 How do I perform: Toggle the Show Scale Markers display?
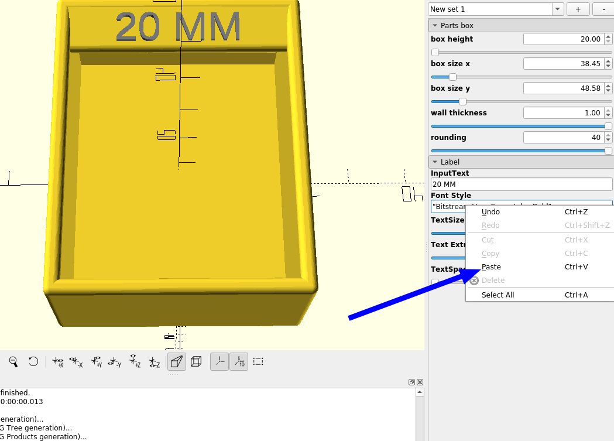click(239, 361)
